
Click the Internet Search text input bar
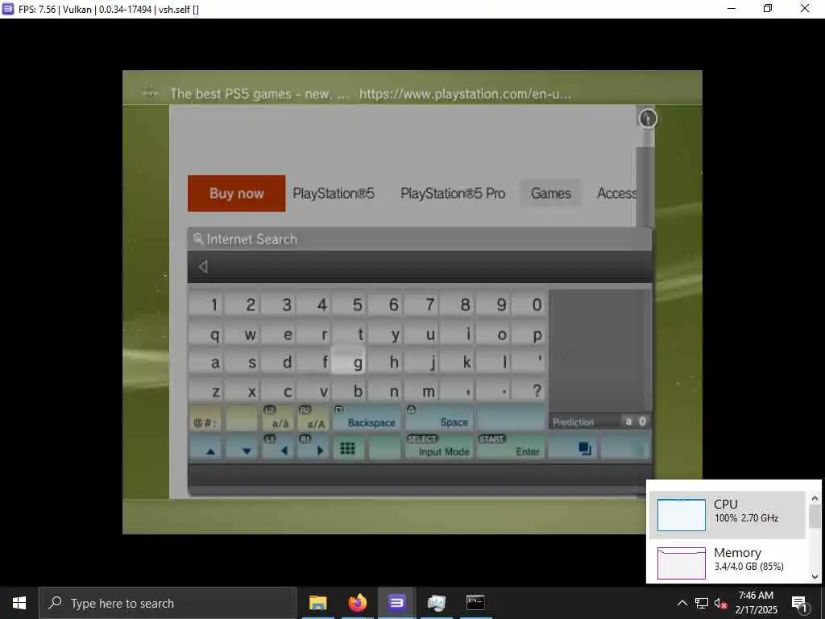pyautogui.click(x=420, y=267)
